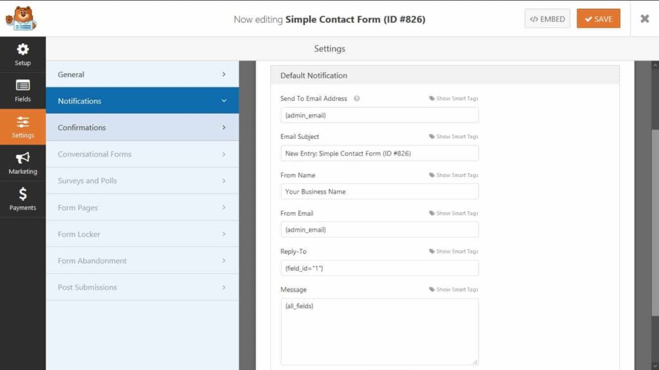Screen dimensions: 659x370
Task: Click the Reply-To input field
Action: tap(380, 268)
